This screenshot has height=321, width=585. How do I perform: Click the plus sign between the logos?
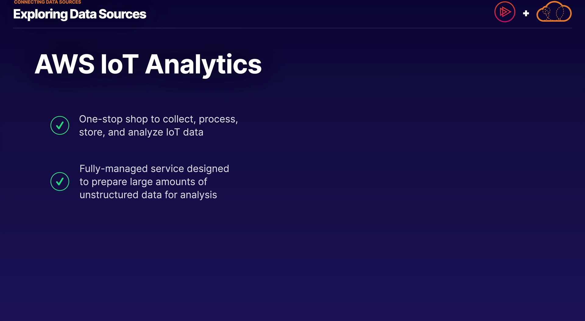coord(526,13)
